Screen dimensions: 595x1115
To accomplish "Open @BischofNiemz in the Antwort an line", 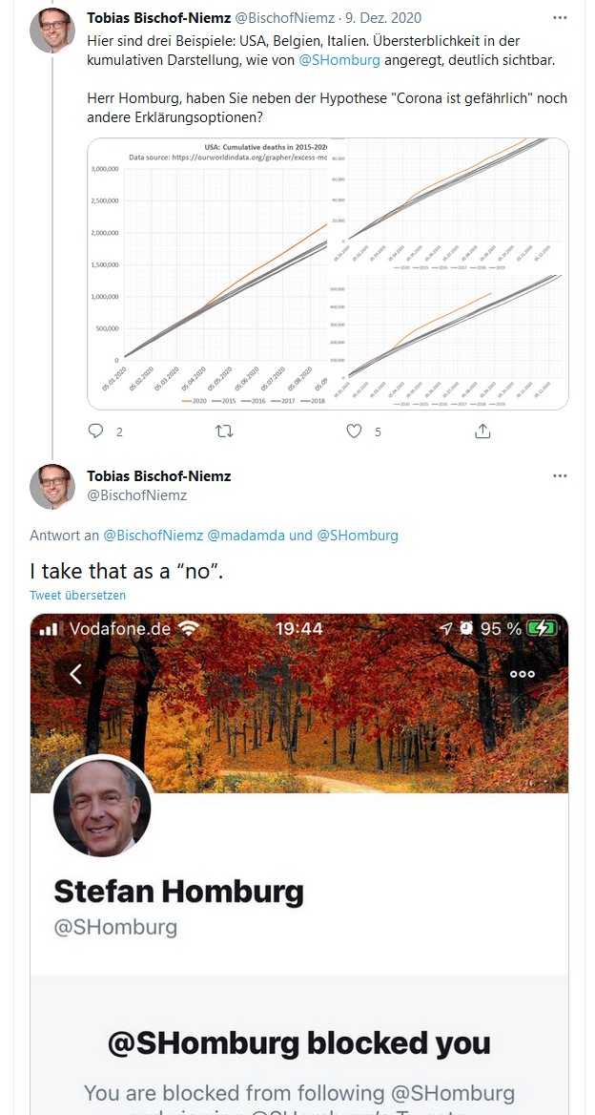I will tap(154, 536).
